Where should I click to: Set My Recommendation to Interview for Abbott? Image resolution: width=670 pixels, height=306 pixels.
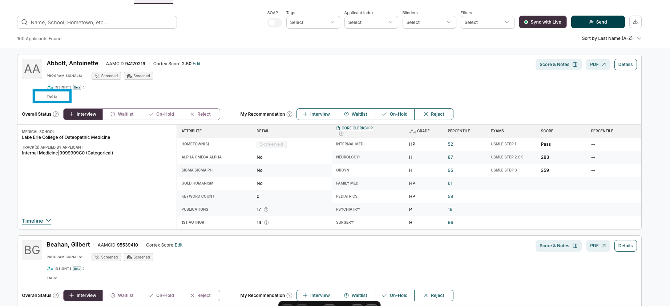tap(316, 114)
